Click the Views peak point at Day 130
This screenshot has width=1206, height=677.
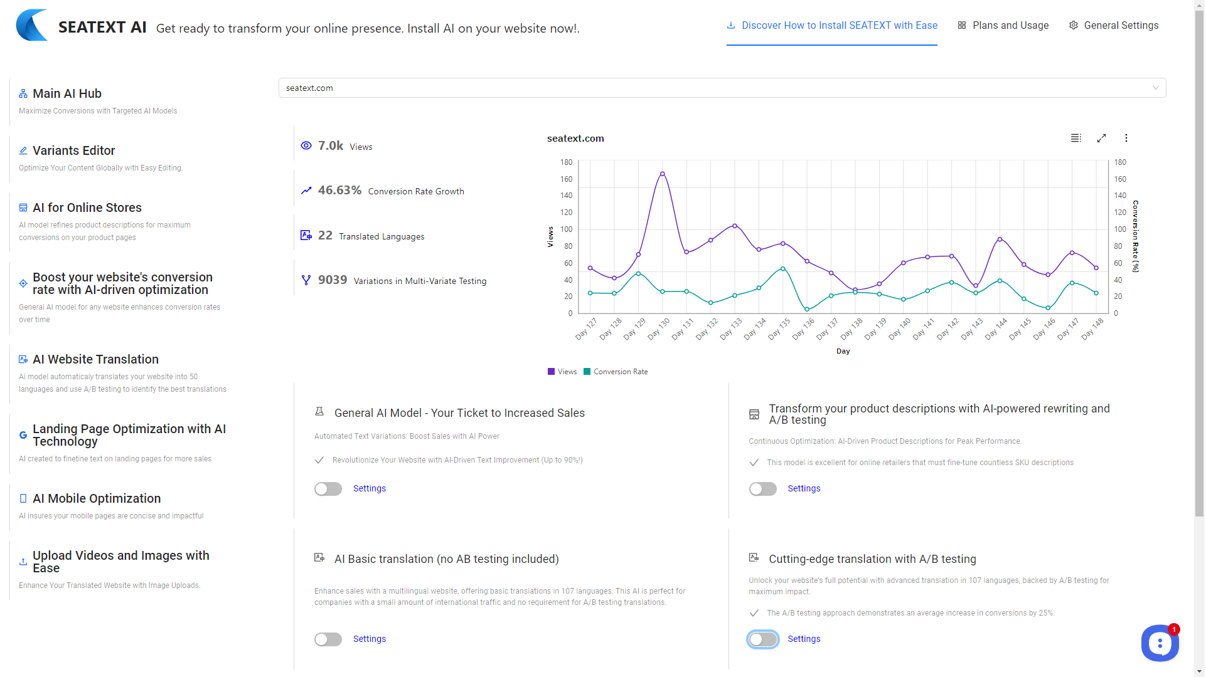[x=662, y=174]
